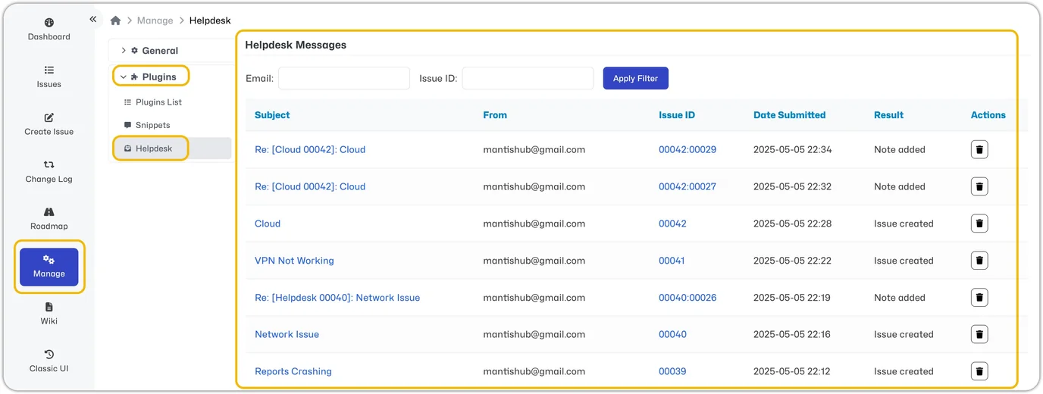Open issue ID 00042:00027 link

click(x=688, y=186)
